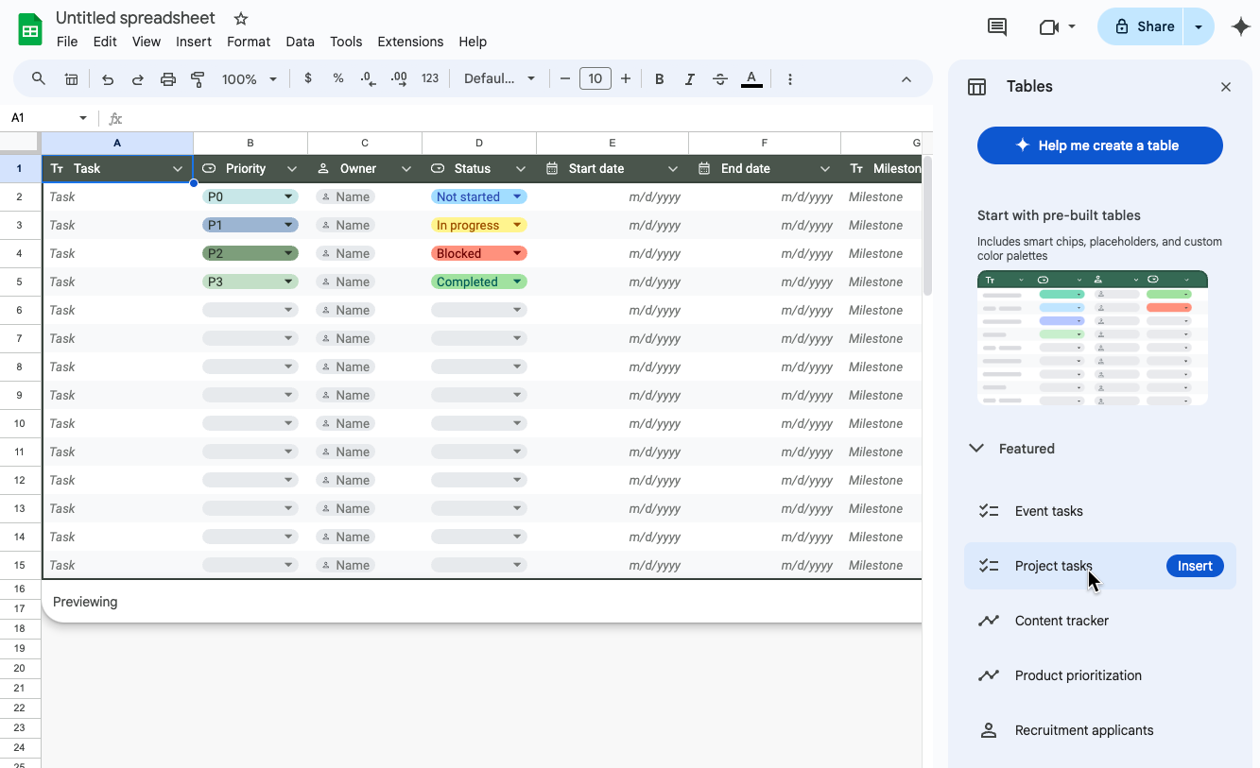Toggle italic formatting
1260x768 pixels.
pyautogui.click(x=690, y=79)
